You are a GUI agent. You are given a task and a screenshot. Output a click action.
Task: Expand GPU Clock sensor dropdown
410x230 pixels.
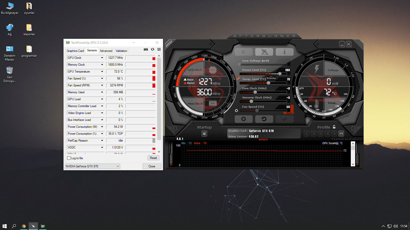pyautogui.click(x=102, y=58)
